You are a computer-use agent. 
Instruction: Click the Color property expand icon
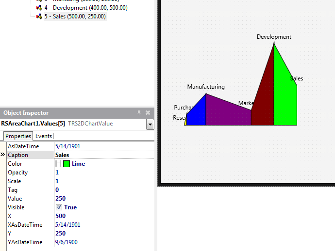pyautogui.click(x=58, y=164)
